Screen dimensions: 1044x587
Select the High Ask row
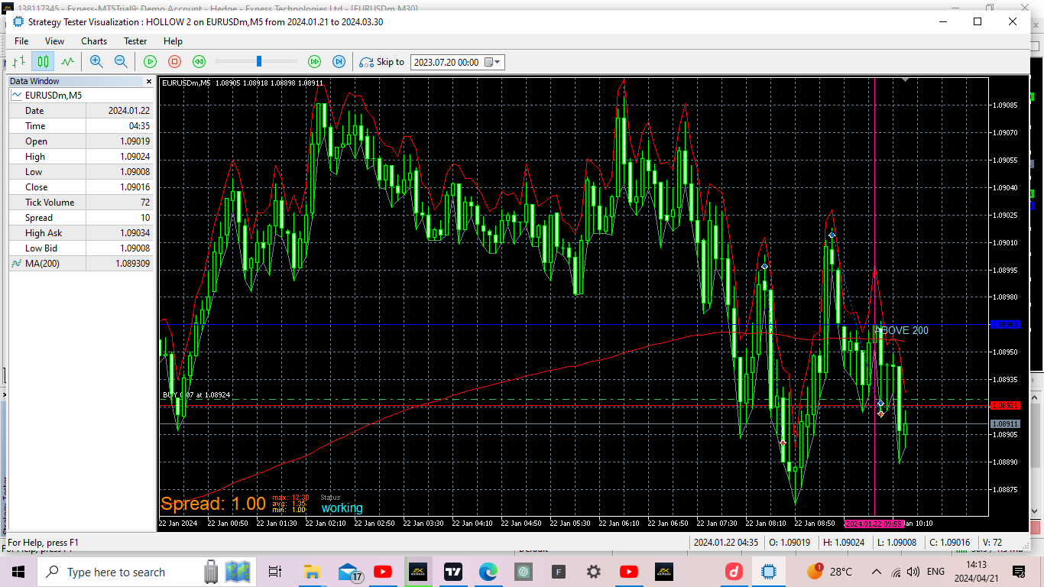pyautogui.click(x=81, y=233)
